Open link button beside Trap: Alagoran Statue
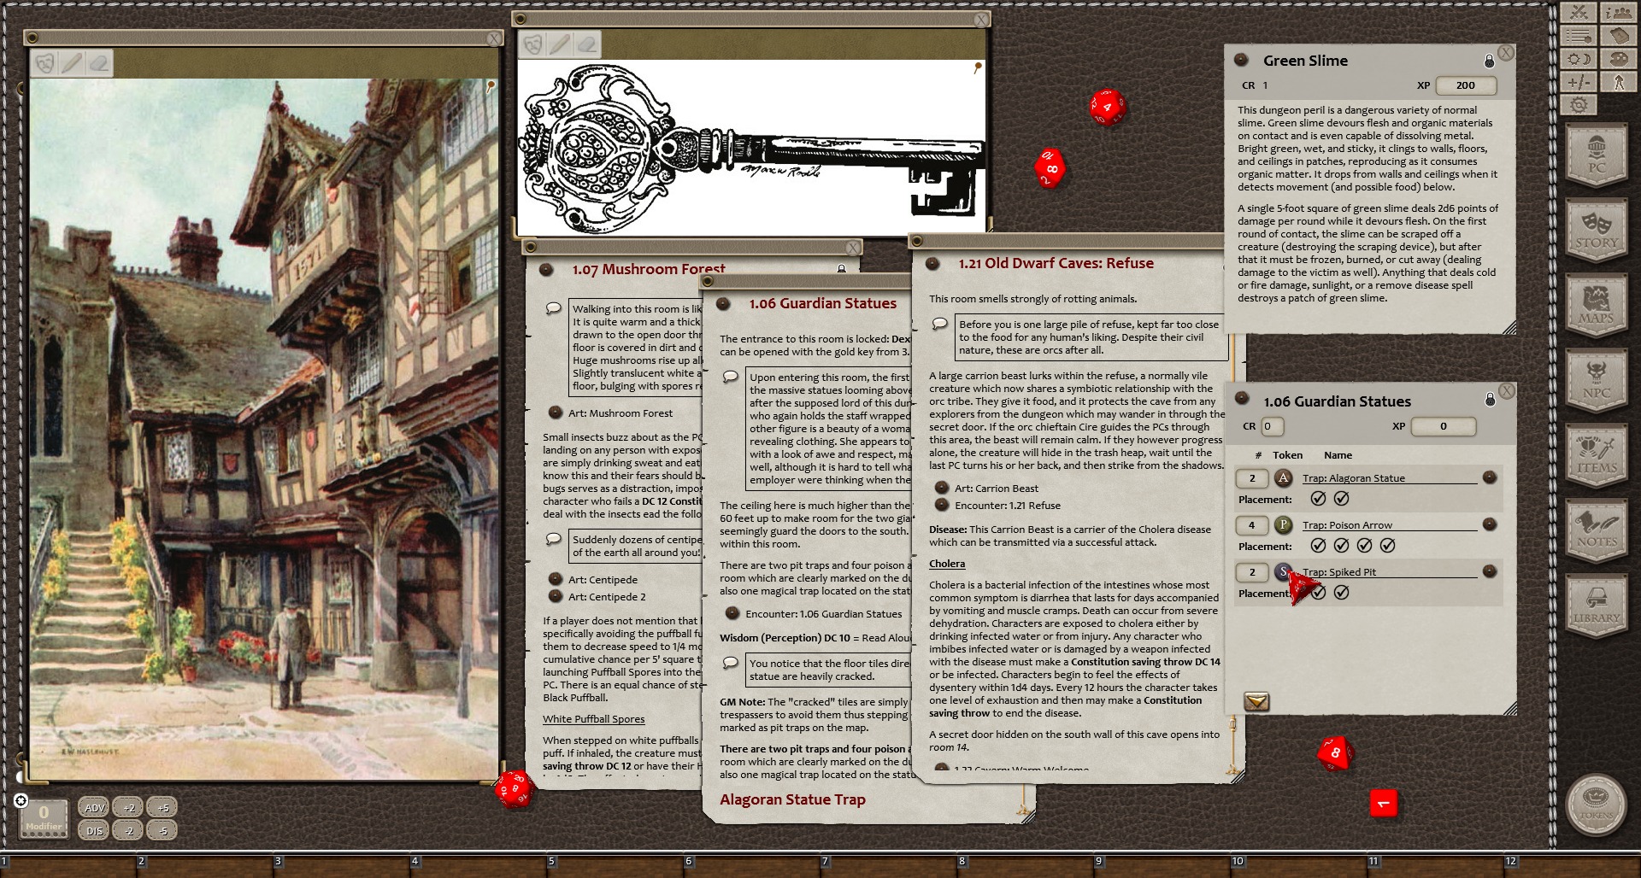The height and width of the screenshot is (878, 1641). pos(1490,477)
